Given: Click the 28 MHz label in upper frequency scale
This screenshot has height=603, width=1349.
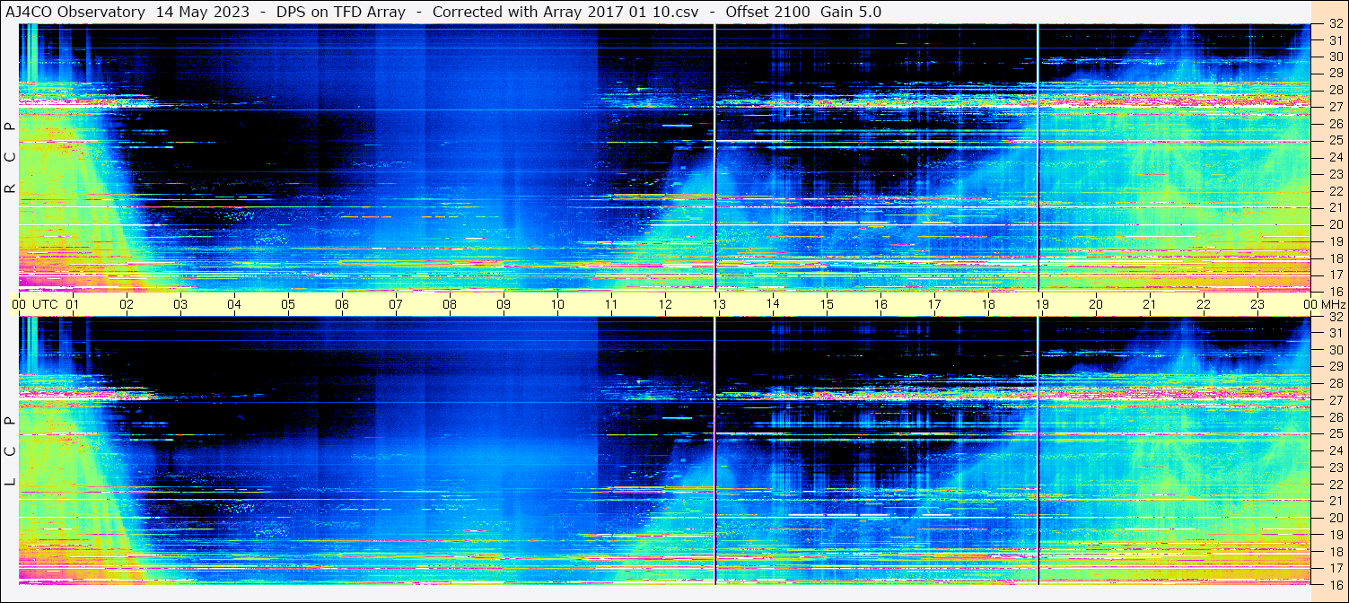Looking at the screenshot, I should [1335, 91].
